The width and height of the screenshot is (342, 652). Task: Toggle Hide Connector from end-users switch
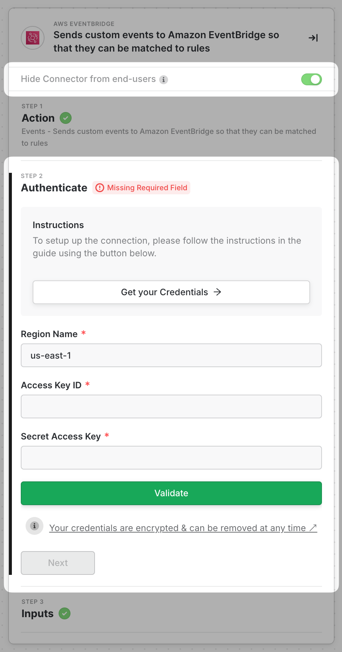(x=311, y=79)
